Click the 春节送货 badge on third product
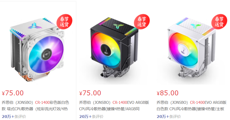Viewport: 230px width, 120px height. (219, 22)
